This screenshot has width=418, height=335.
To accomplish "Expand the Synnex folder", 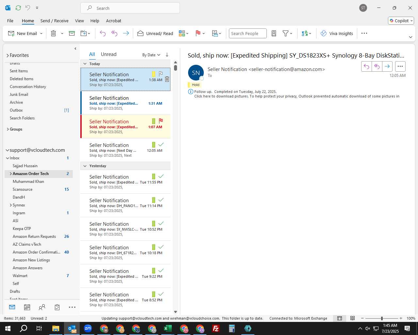I will [11, 205].
